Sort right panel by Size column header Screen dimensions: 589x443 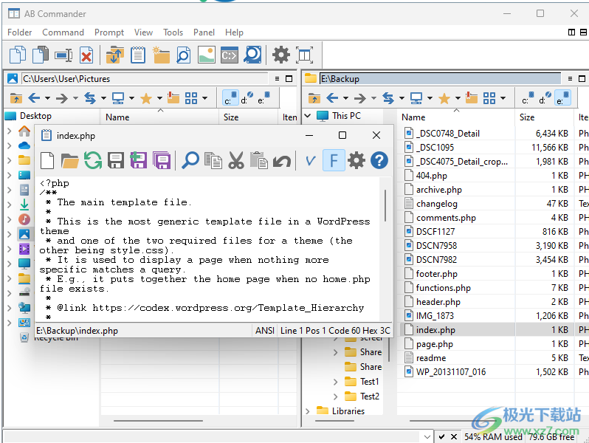[x=543, y=117]
